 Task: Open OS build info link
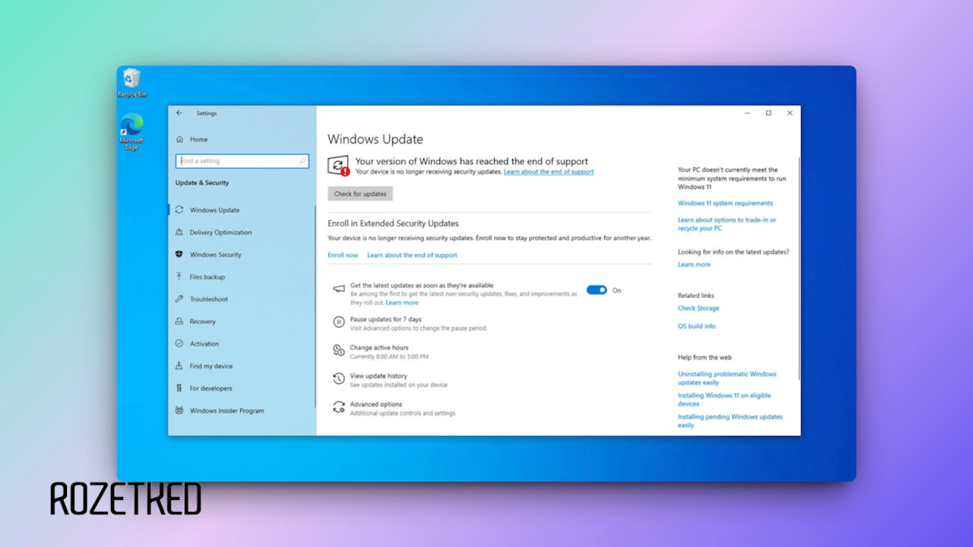click(697, 326)
